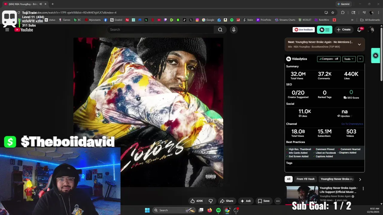Image resolution: width=383 pixels, height=215 pixels.
Task: Click the TubeBuddy menu icon in header
Action: pyautogui.click(x=325, y=30)
